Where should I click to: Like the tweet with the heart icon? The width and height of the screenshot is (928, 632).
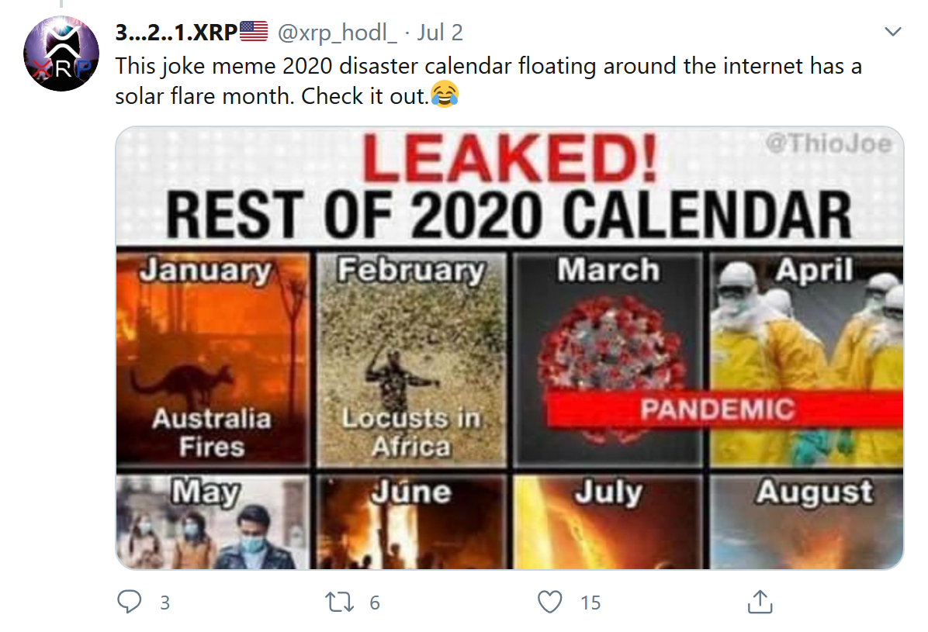(x=550, y=602)
